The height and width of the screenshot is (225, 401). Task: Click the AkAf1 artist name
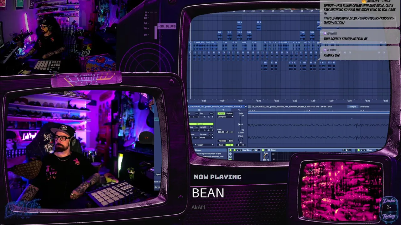tap(198, 207)
